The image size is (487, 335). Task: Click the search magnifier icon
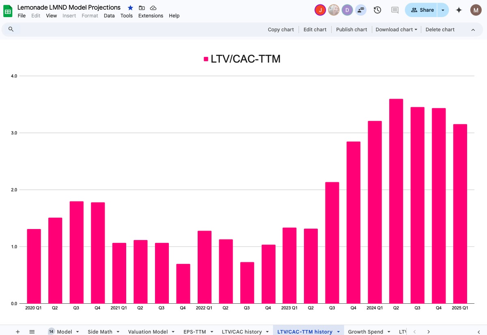pyautogui.click(x=11, y=29)
